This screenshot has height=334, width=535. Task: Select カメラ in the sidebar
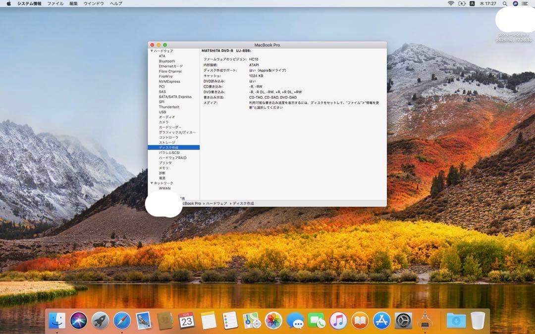[x=163, y=122]
